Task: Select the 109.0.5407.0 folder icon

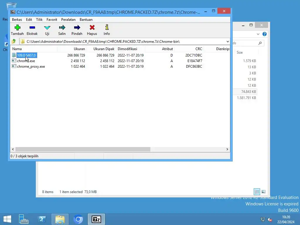Action: coord(14,55)
